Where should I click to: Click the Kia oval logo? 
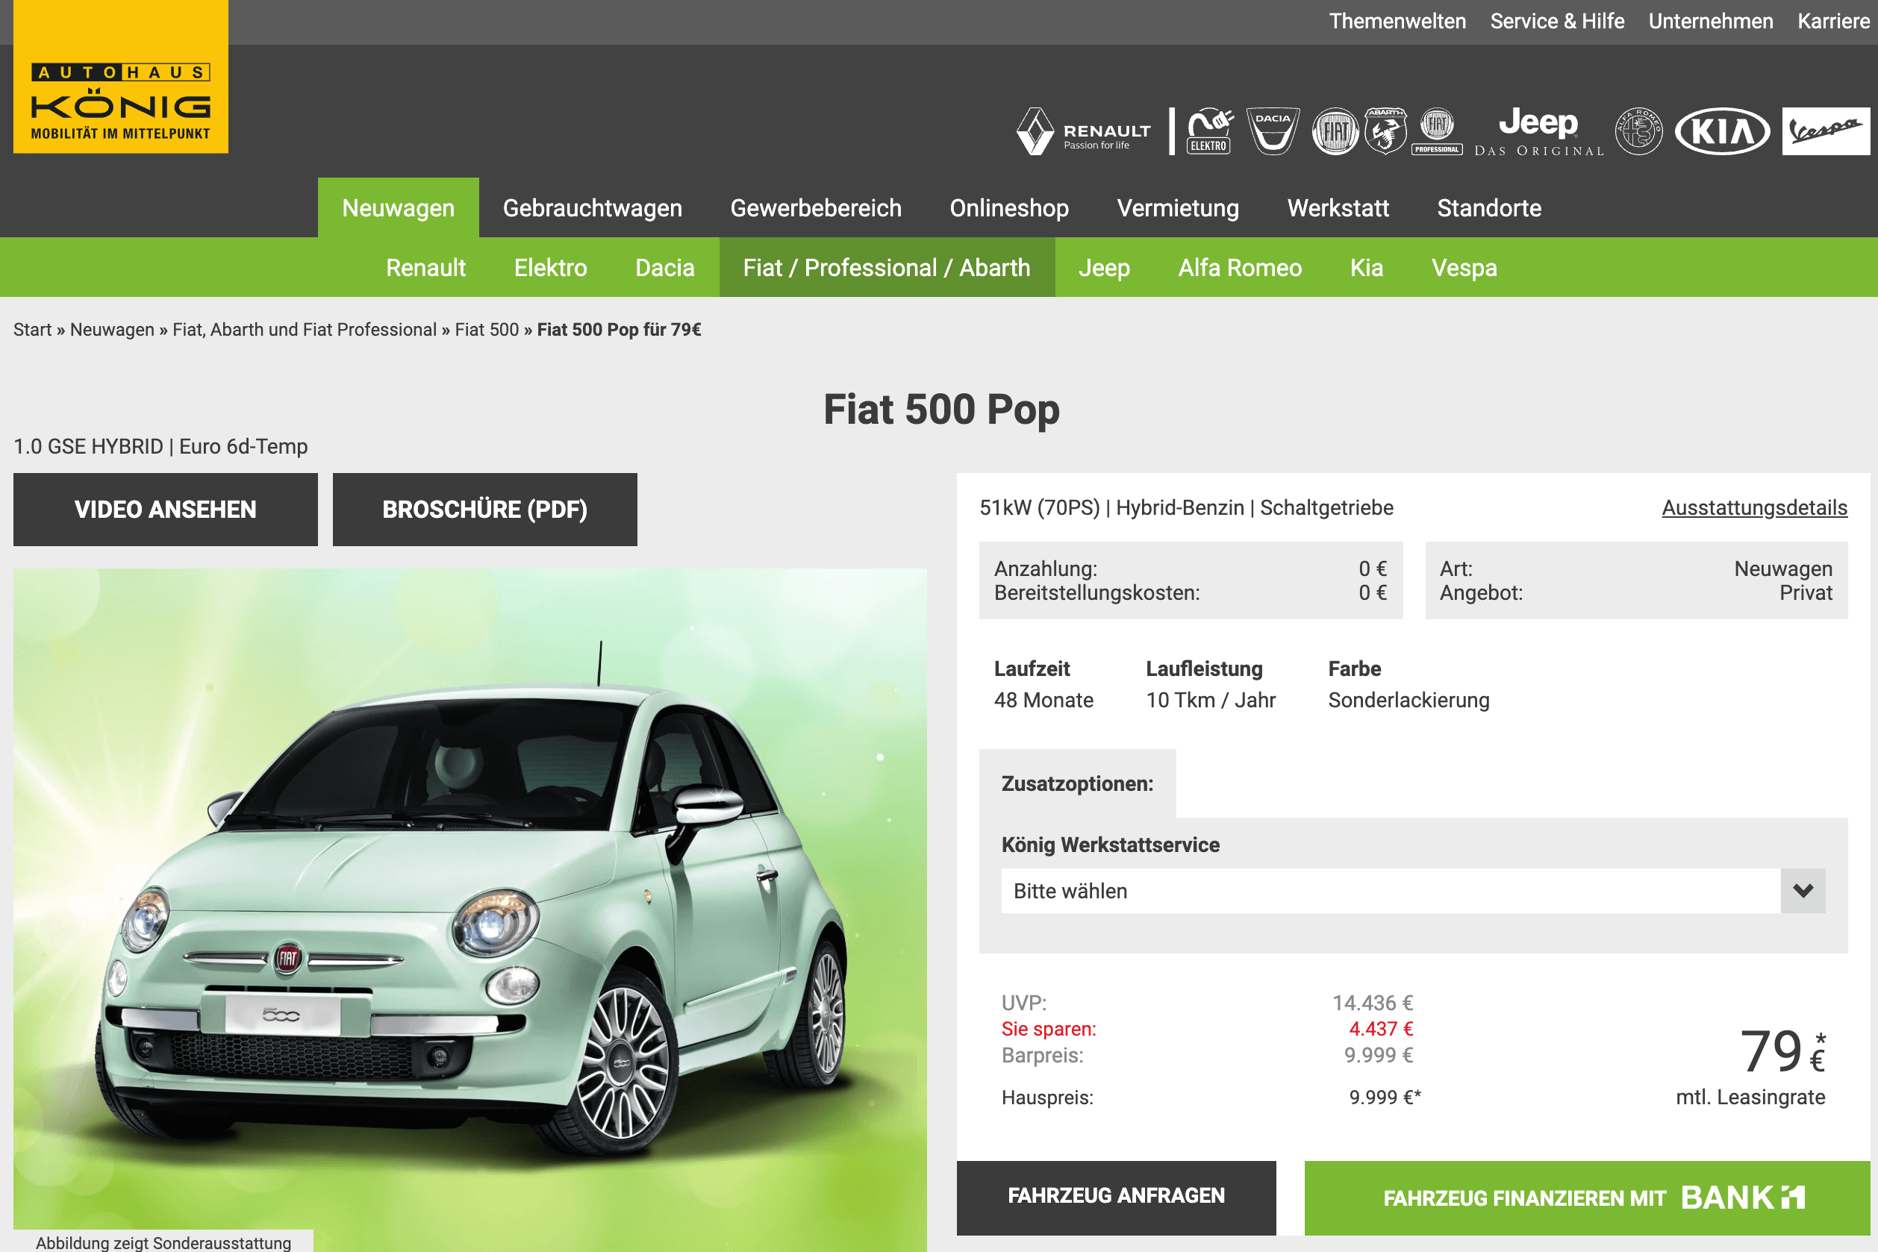click(x=1722, y=131)
